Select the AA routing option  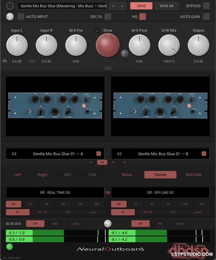click(91, 162)
